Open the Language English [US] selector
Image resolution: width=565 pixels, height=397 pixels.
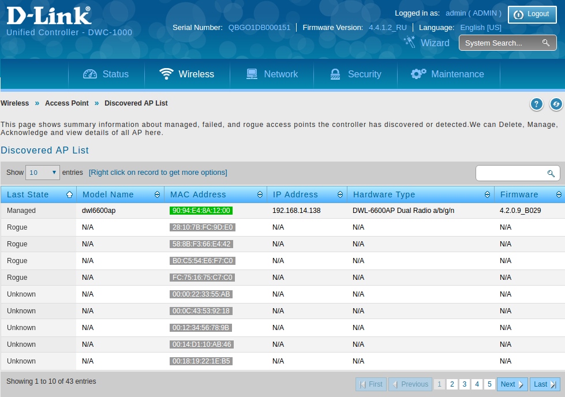click(x=480, y=27)
